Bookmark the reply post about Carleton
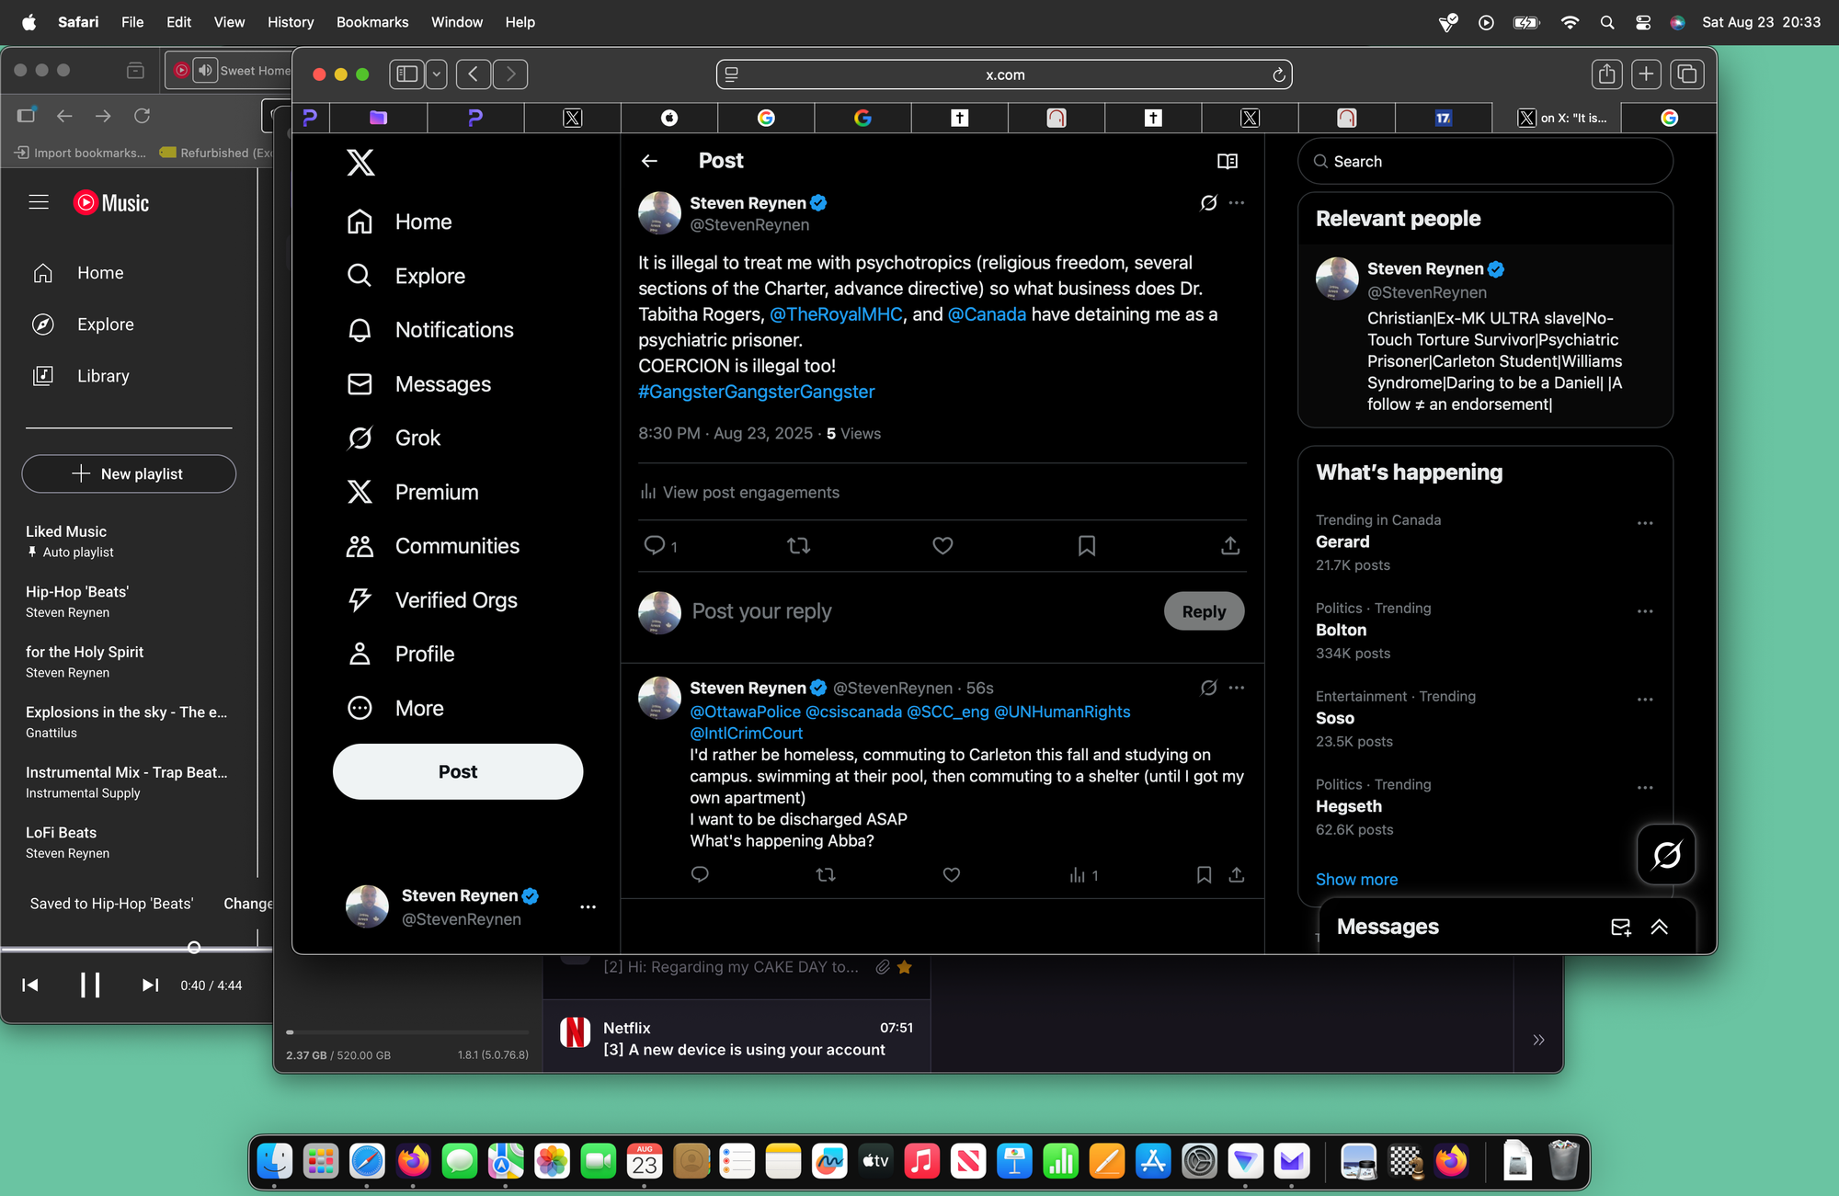 pos(1204,874)
